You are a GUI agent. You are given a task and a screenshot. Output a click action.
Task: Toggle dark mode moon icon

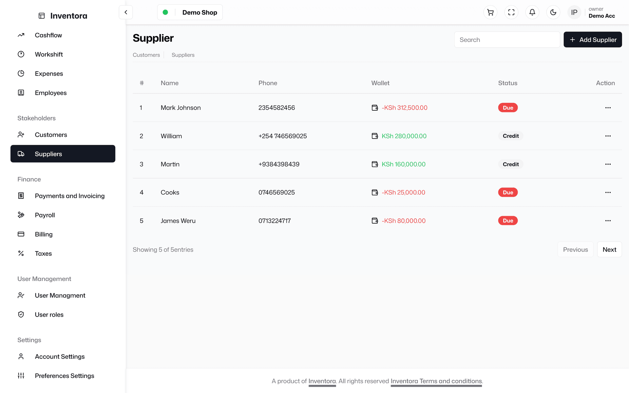553,12
